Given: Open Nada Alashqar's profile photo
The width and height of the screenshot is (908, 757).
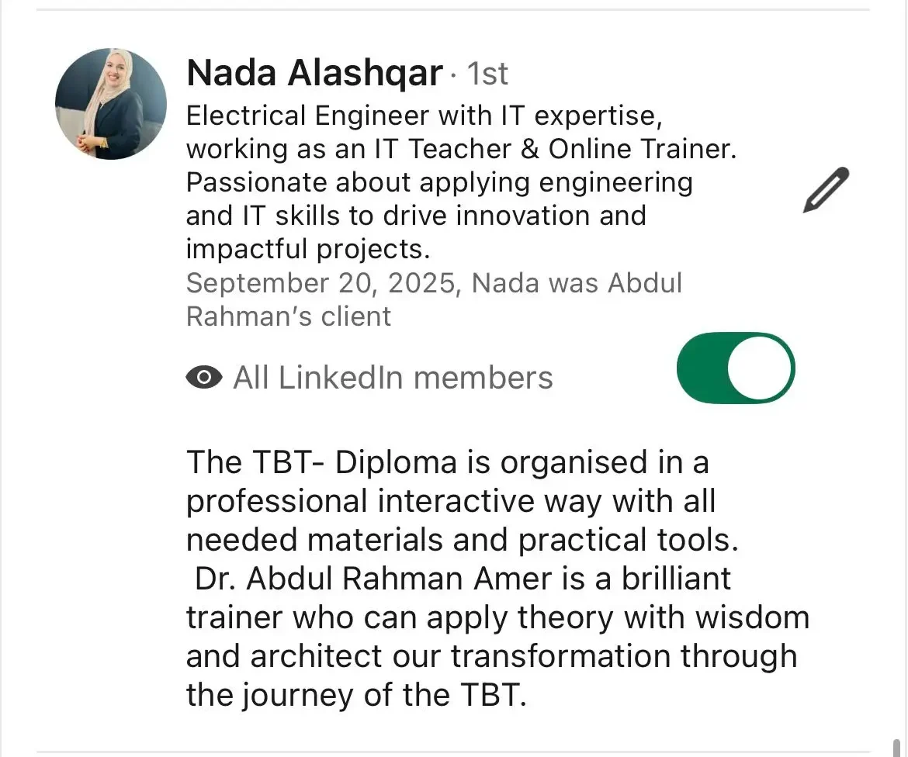Looking at the screenshot, I should click(111, 104).
